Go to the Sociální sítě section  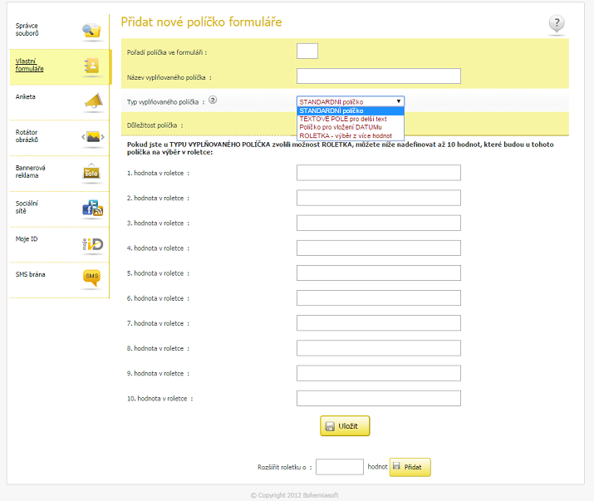tap(27, 207)
